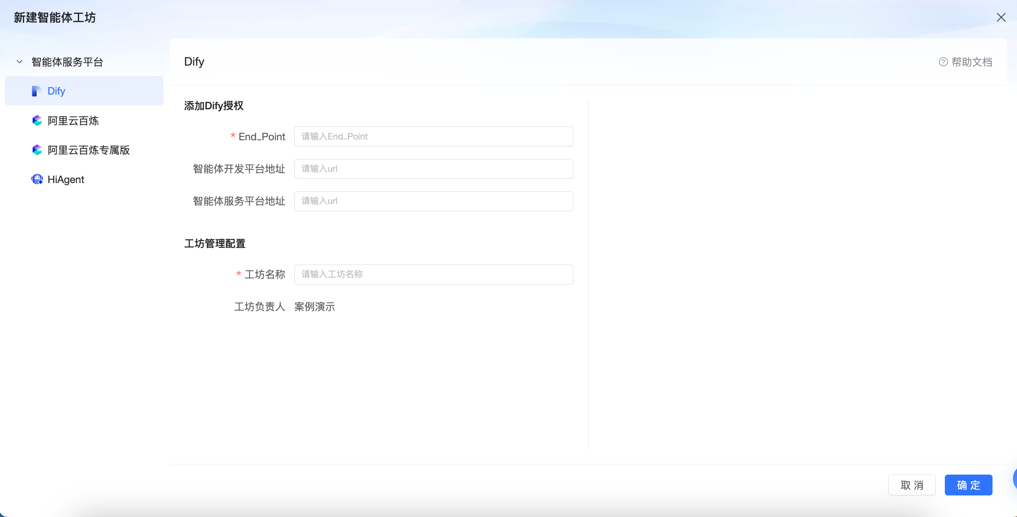
Task: Select the 智能体服务平台 group label
Action: (67, 62)
